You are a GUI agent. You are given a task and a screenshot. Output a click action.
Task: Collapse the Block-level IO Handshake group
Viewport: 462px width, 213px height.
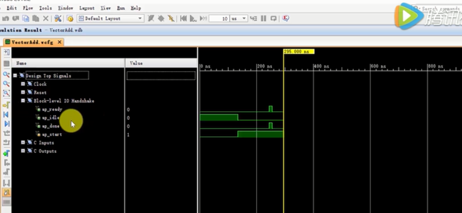[23, 101]
